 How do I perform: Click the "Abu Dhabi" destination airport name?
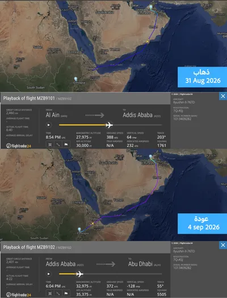click(140, 264)
